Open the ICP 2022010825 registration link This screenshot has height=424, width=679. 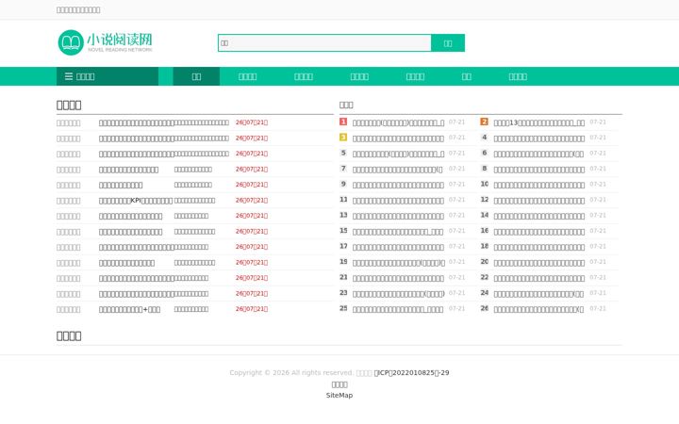411,372
